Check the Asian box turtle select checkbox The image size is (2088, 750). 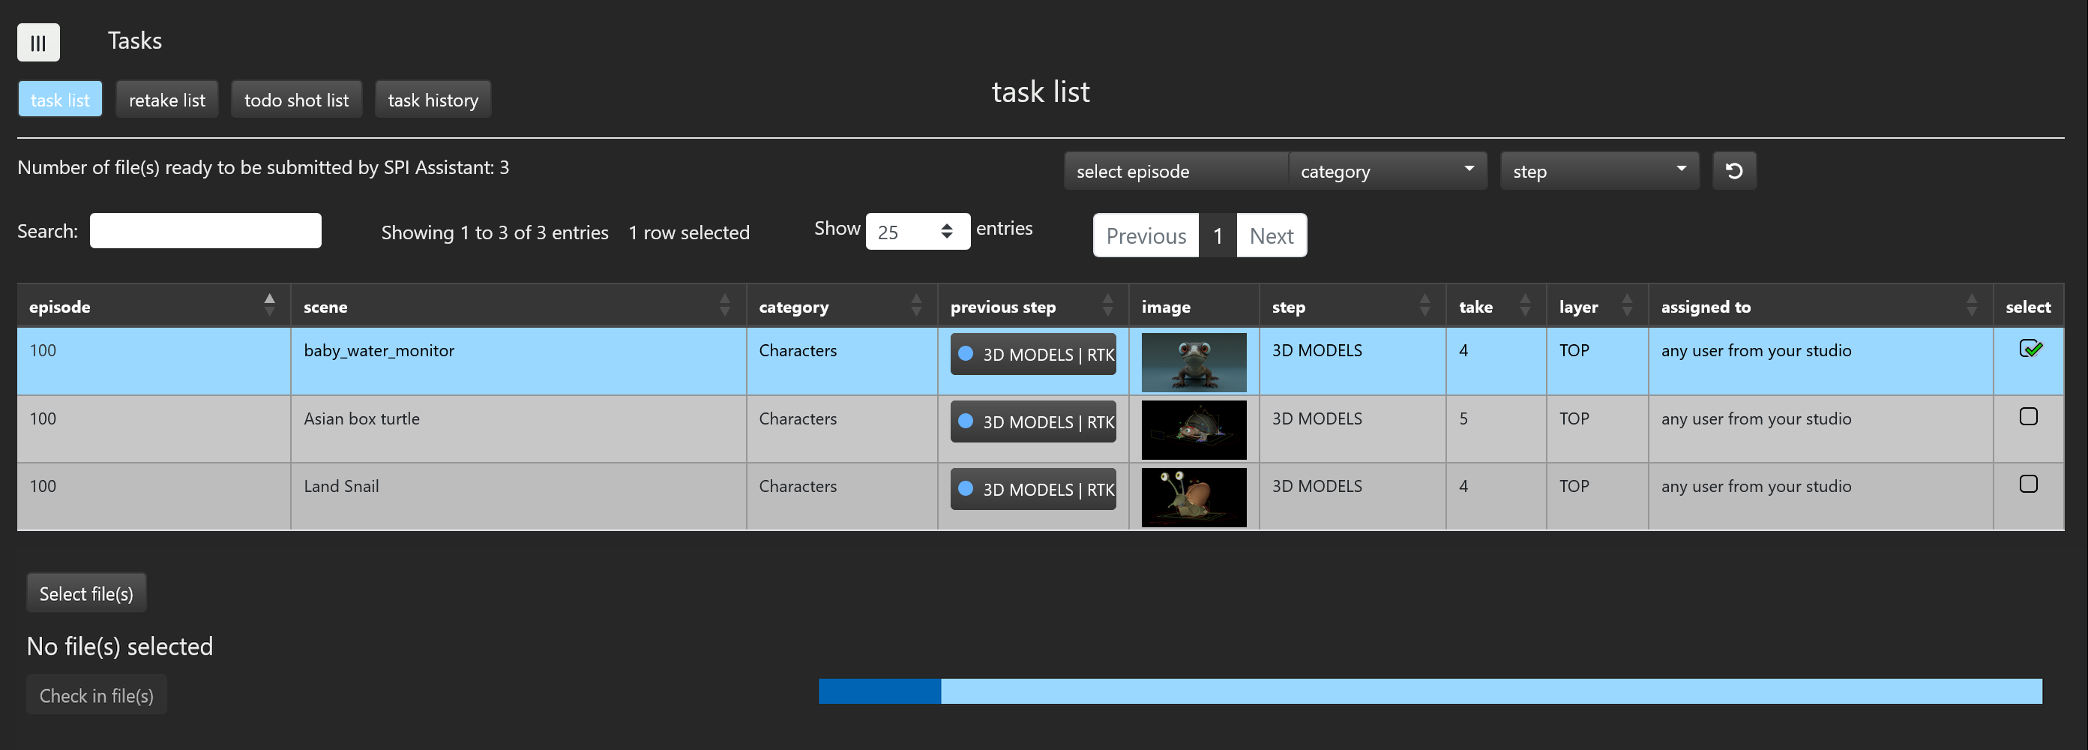2028,417
